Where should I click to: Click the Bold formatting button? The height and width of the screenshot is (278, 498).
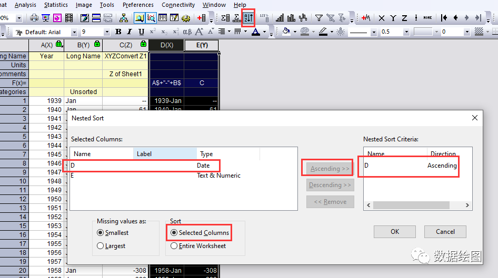coord(118,32)
